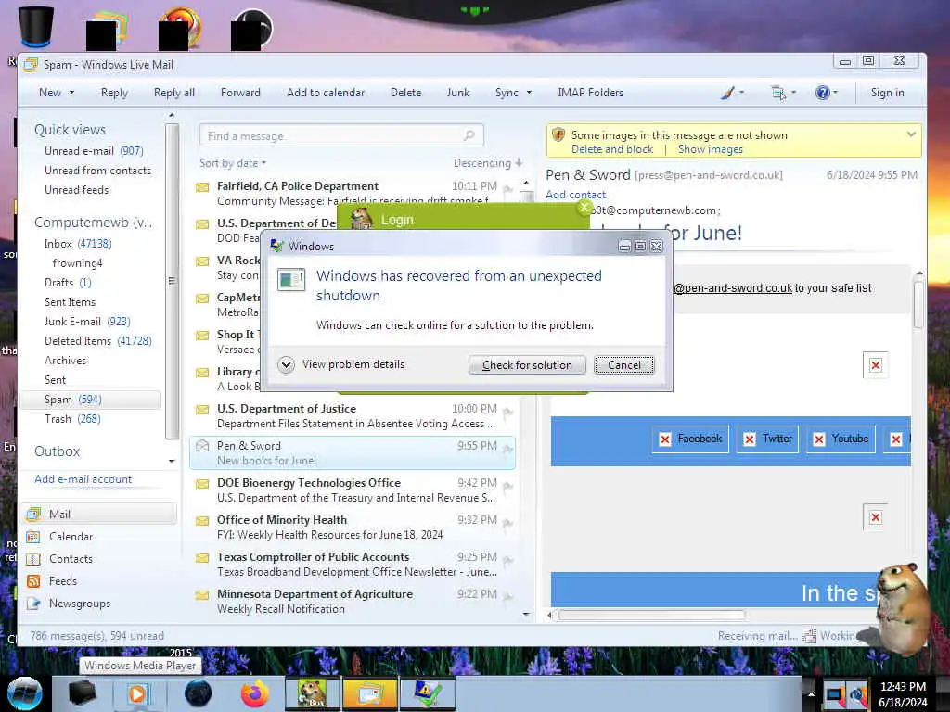Click the Youtube broken image link

(841, 439)
